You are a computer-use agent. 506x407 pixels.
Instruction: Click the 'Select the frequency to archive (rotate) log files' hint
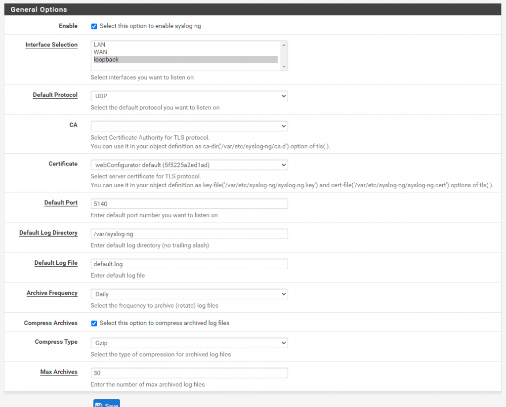(x=154, y=305)
